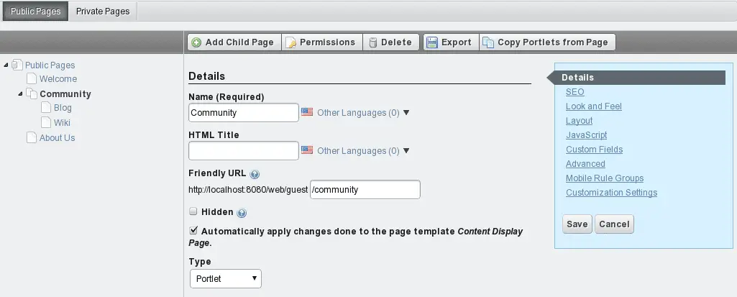737x297 pixels.
Task: Click the Permissions toolbar button label
Action: click(x=327, y=42)
